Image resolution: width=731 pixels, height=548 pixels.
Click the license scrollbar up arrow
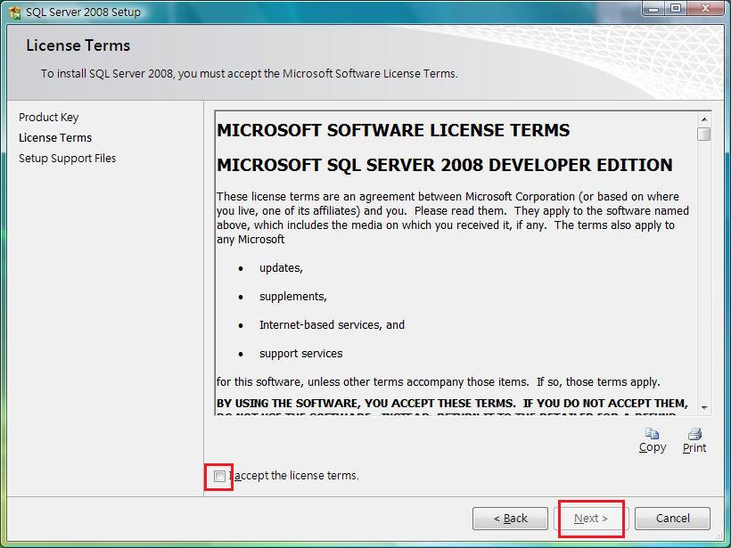704,119
